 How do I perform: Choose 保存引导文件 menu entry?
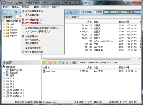coord(43,40)
